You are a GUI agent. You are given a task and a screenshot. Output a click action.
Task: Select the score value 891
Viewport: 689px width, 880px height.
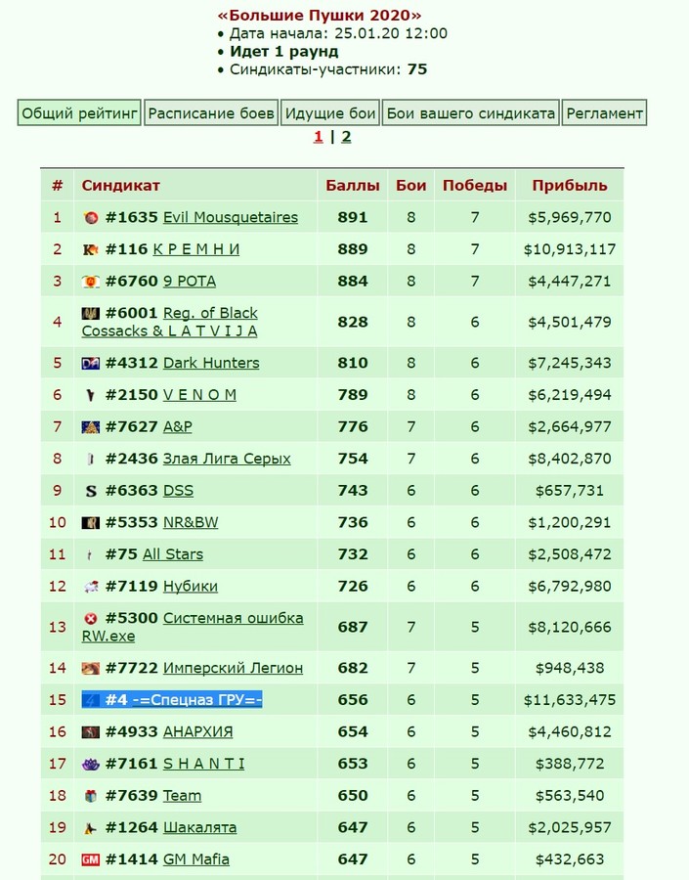point(353,217)
